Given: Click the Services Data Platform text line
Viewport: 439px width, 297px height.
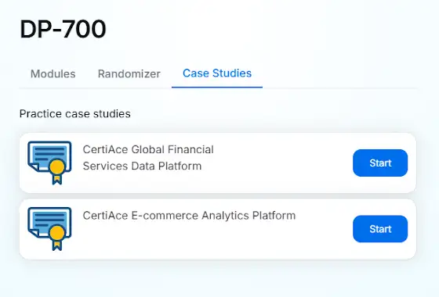Looking at the screenshot, I should coord(142,166).
